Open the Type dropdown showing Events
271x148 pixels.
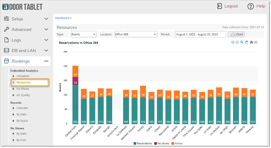click(x=84, y=34)
